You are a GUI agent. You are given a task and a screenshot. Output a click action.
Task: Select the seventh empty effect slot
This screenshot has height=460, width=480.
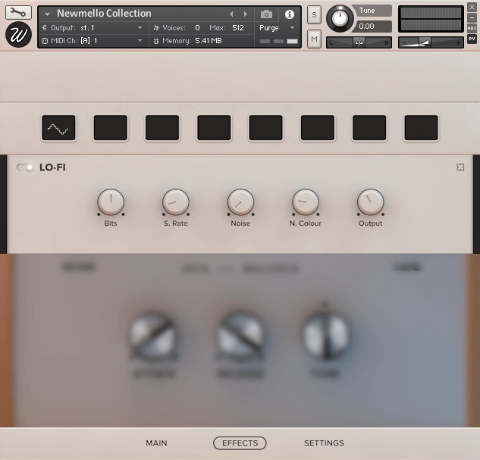[369, 128]
